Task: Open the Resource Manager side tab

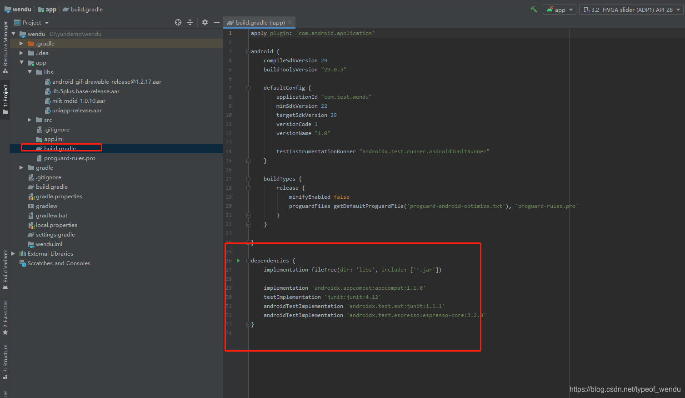Action: [x=5, y=47]
